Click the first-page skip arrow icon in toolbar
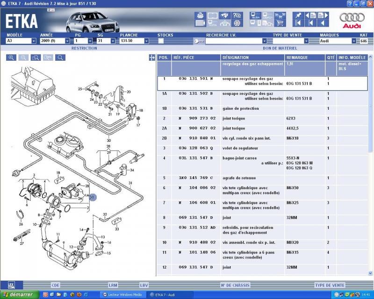This screenshot has height=299, width=374. (x=298, y=23)
